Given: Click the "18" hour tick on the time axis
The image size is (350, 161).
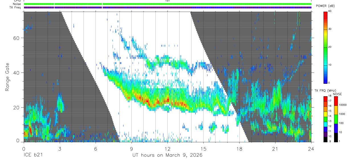Looking at the screenshot, I should tap(239, 149).
